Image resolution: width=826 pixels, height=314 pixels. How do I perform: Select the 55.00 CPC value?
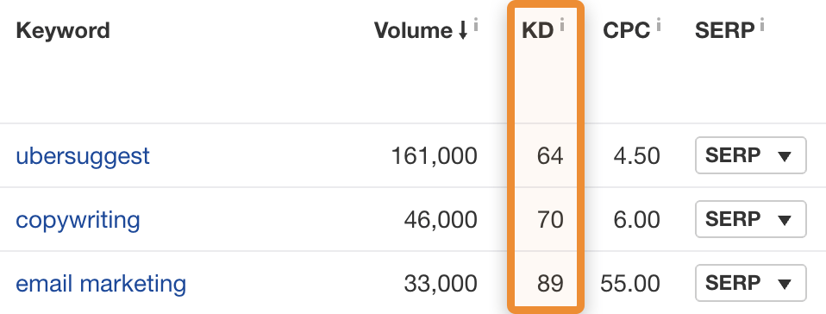(x=630, y=284)
